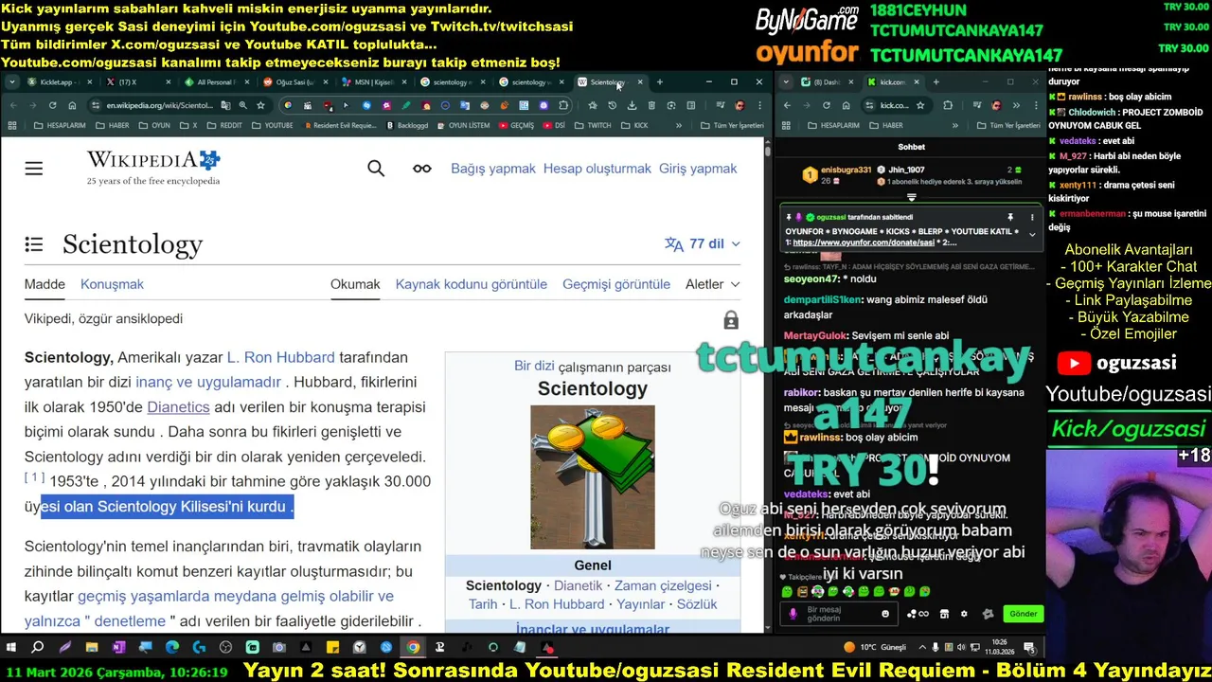Open Wikipedia's main hamburger menu
The height and width of the screenshot is (682, 1212).
34,169
